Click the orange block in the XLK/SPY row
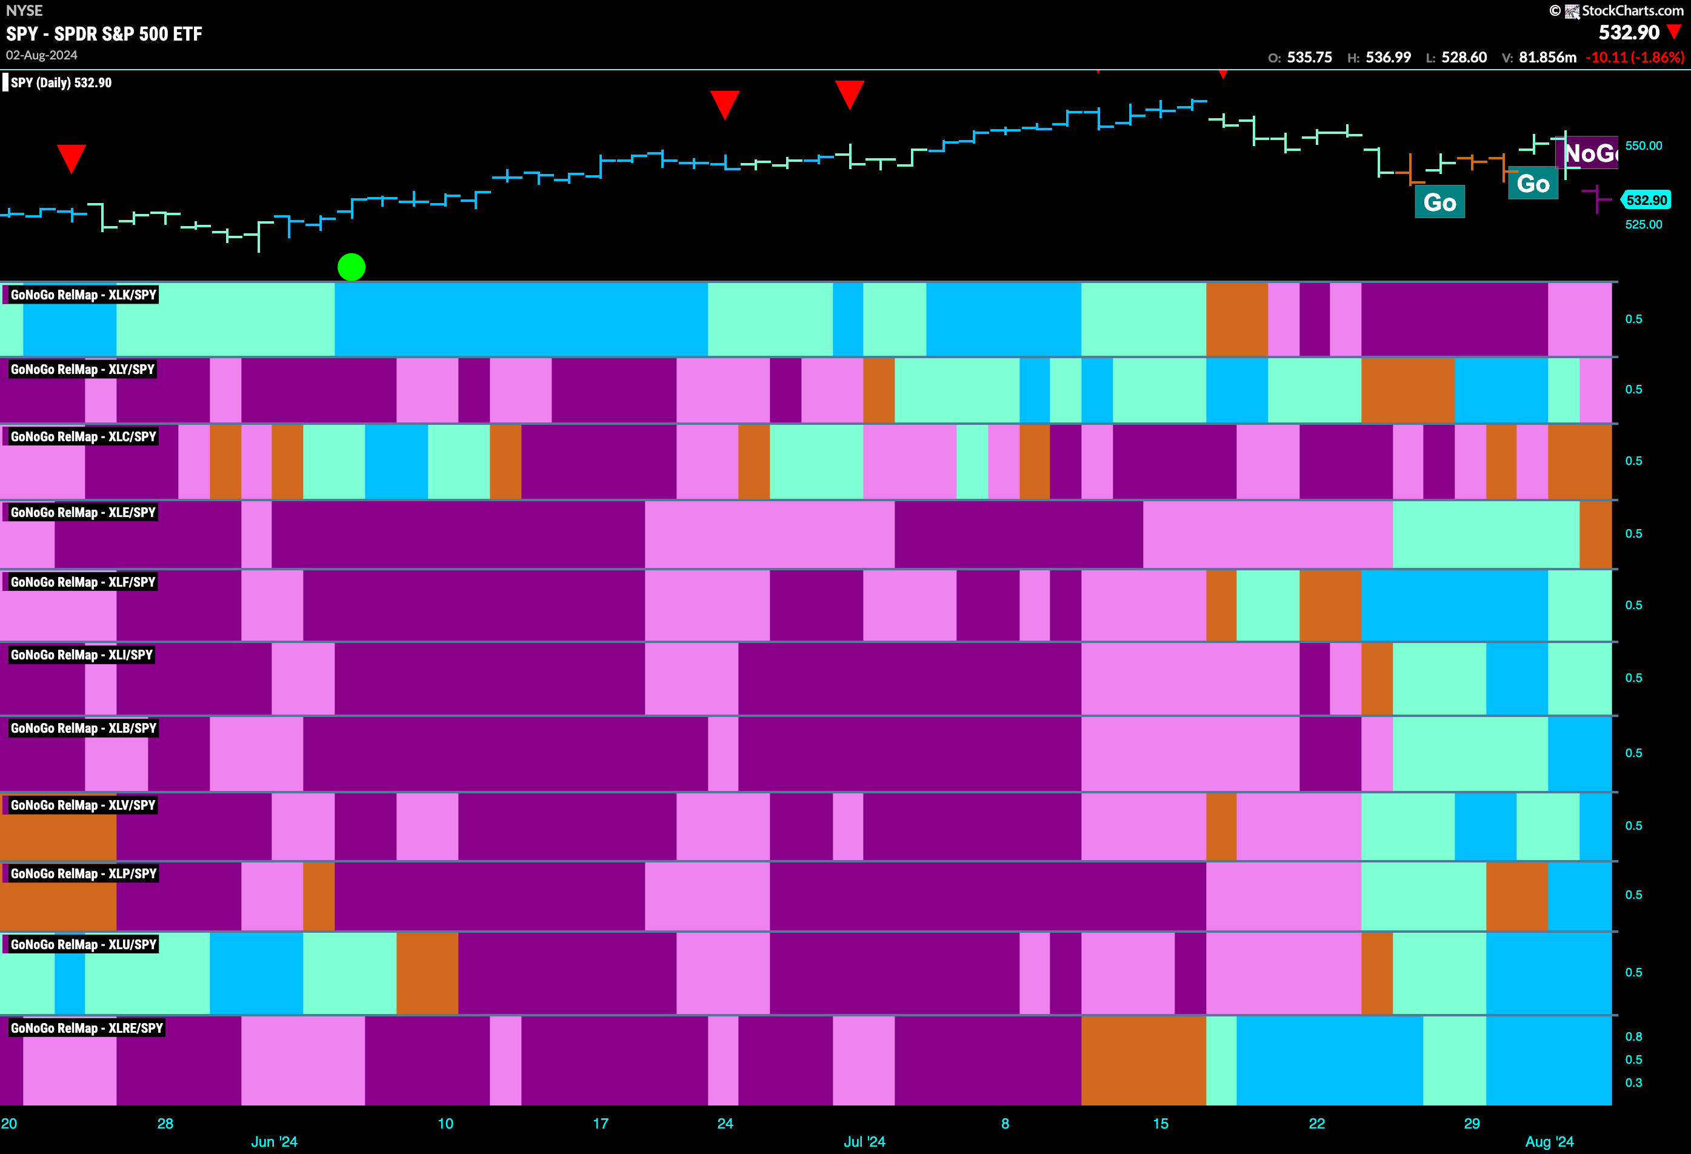1691x1154 pixels. (1237, 319)
